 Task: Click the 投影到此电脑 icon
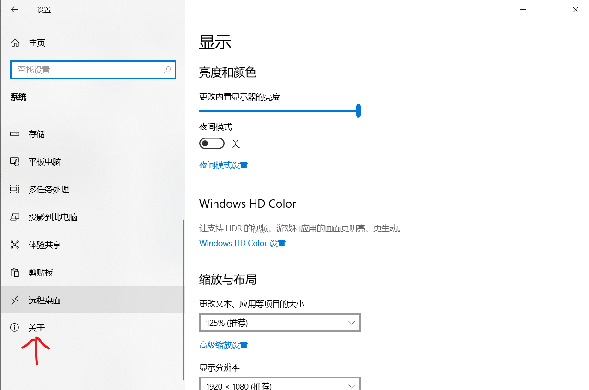(15, 217)
